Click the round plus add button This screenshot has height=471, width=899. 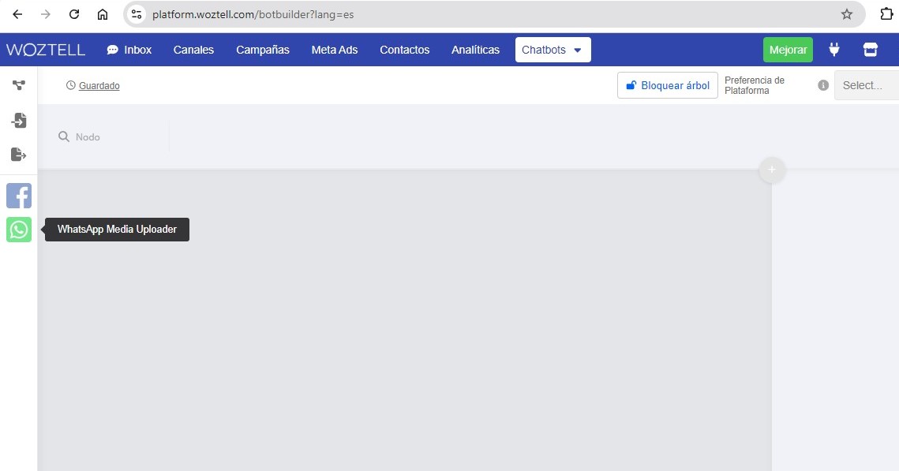(x=772, y=170)
